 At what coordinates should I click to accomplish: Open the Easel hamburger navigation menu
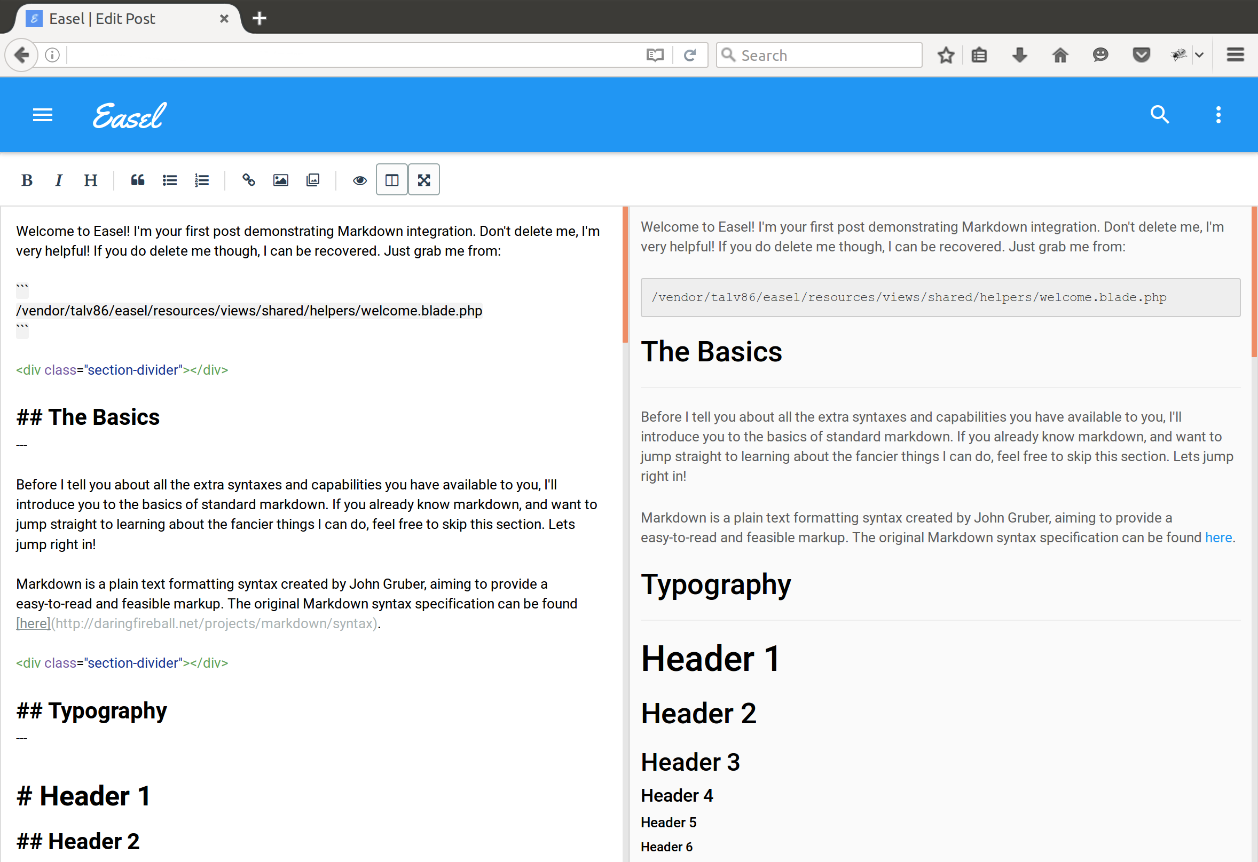tap(43, 115)
